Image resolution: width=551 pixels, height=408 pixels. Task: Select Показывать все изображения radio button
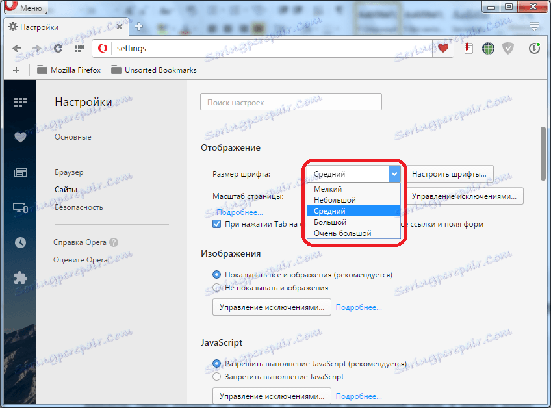(216, 274)
